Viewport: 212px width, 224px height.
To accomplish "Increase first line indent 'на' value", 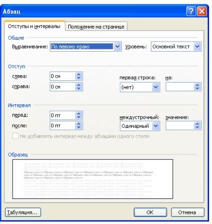I will (x=197, y=85).
